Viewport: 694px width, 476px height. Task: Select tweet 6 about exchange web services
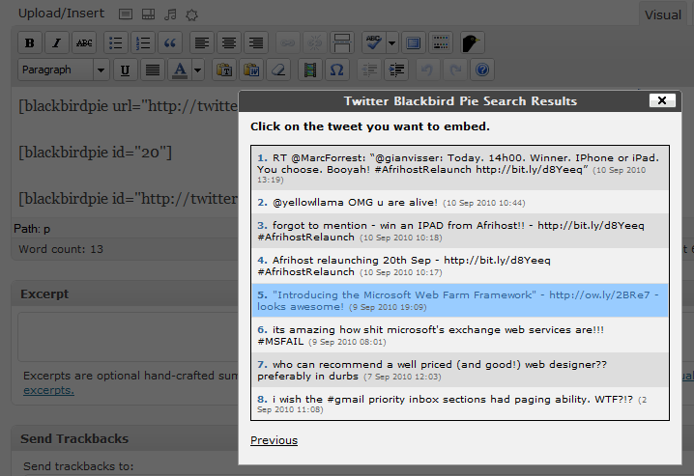coord(460,335)
